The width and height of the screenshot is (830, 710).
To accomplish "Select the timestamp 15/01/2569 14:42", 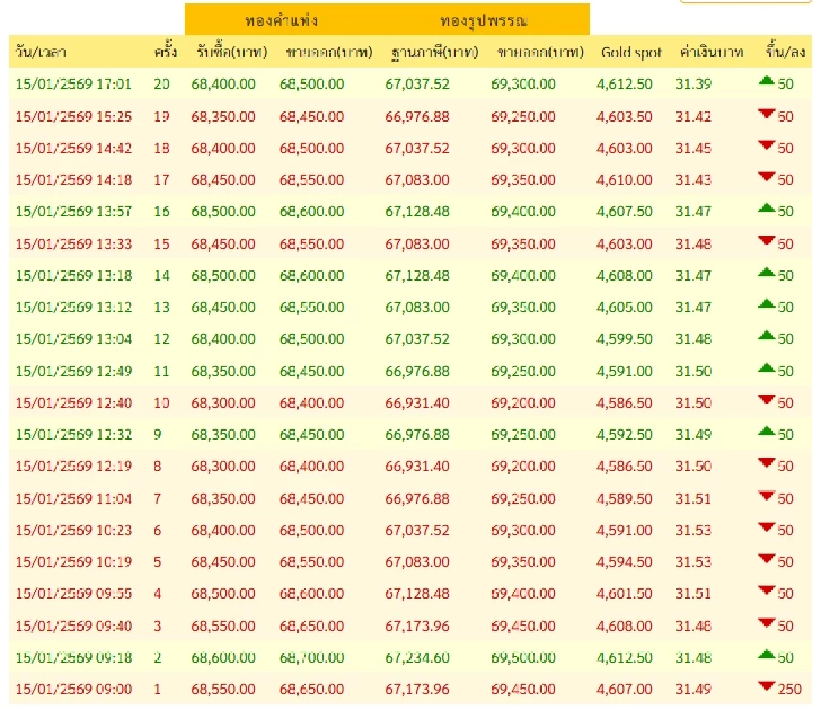I will (x=73, y=148).
